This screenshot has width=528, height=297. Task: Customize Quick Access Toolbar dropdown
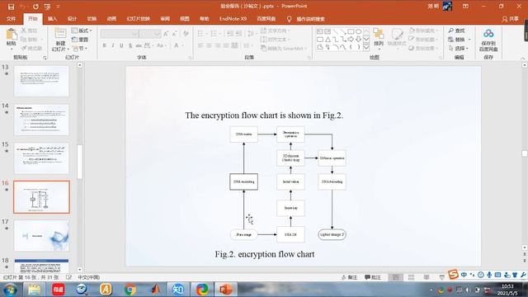(58, 7)
